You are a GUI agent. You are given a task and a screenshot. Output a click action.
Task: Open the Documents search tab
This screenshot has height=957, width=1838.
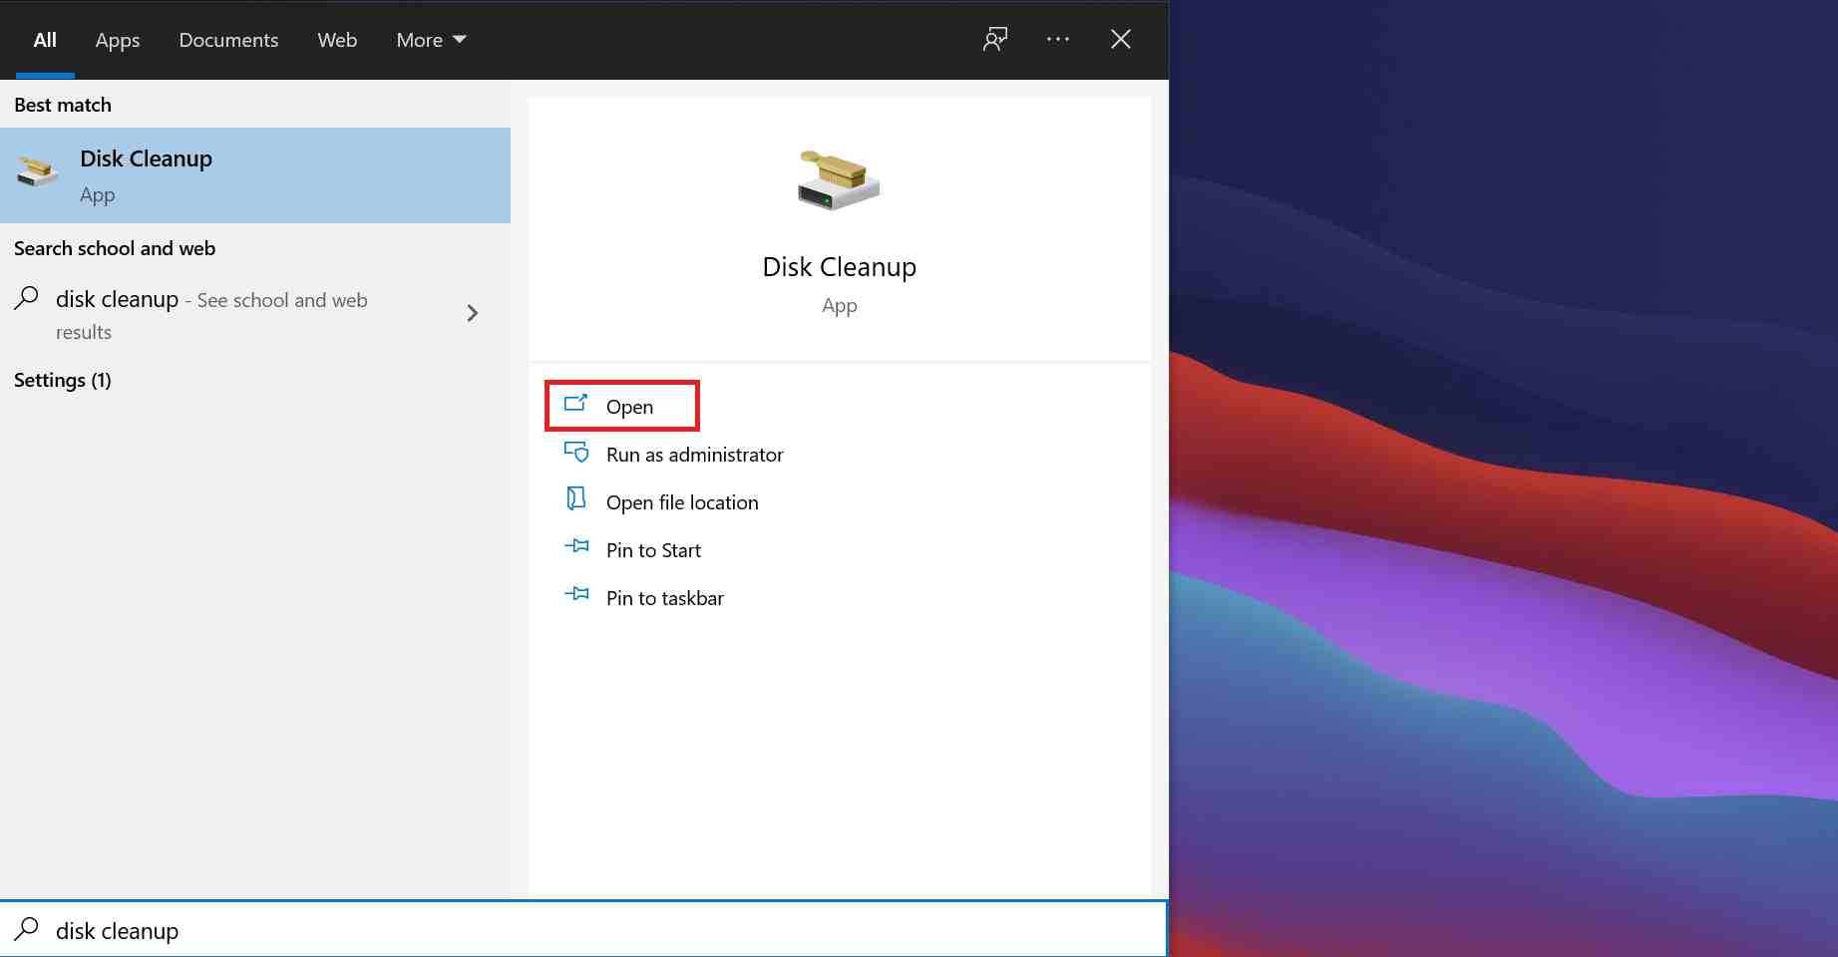pyautogui.click(x=228, y=40)
